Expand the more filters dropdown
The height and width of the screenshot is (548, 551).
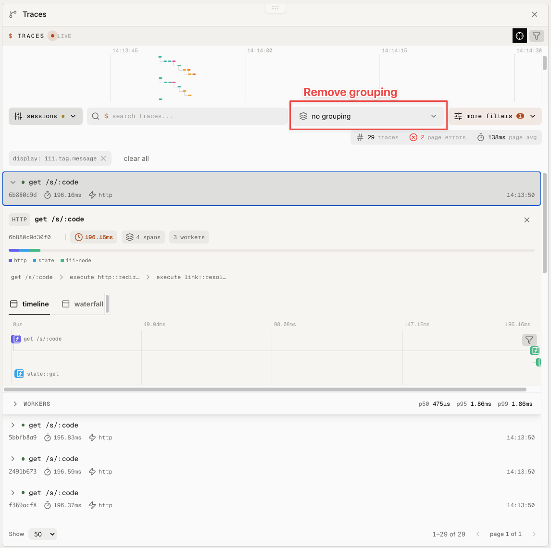[495, 116]
